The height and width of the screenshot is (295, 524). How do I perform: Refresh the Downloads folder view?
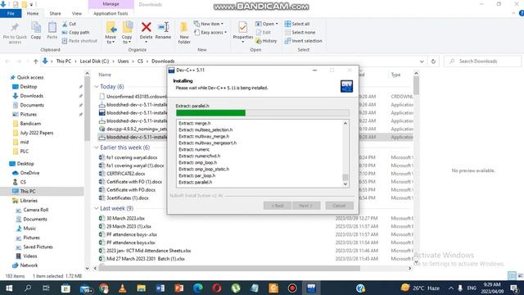[433, 61]
